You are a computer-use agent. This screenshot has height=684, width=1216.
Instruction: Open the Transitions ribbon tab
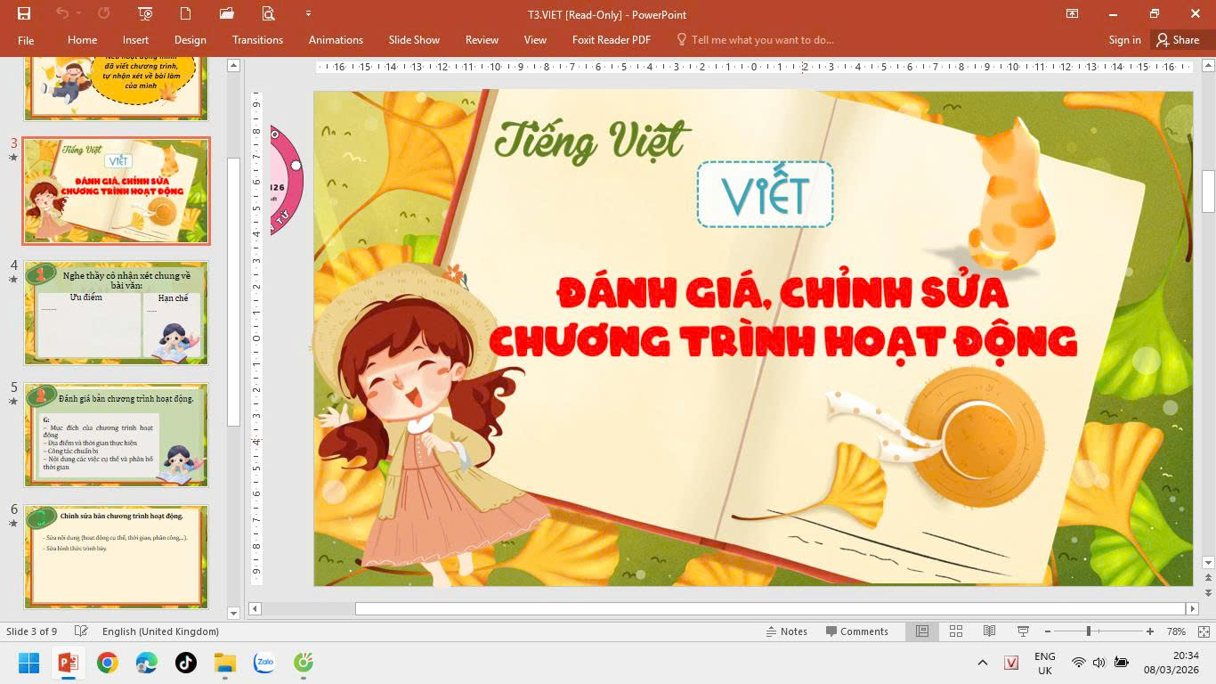click(x=257, y=40)
